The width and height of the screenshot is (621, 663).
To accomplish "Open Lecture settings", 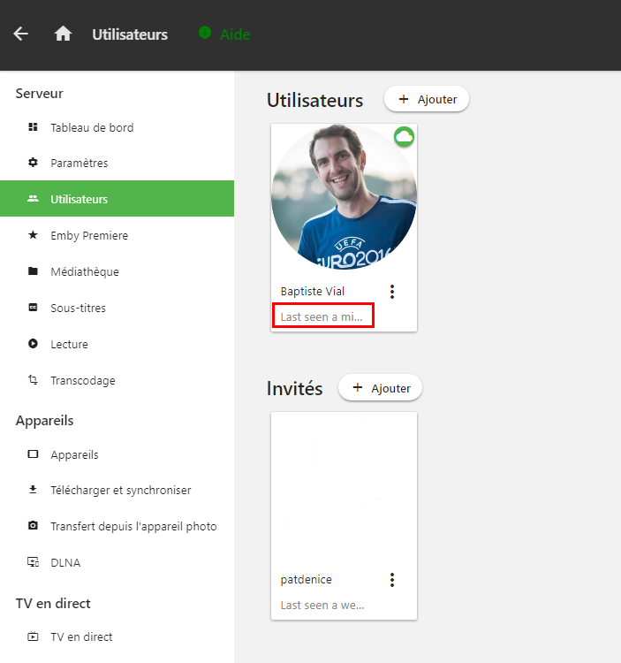I will click(117, 344).
